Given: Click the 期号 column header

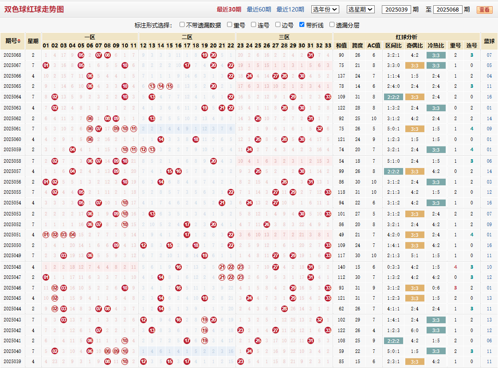Looking at the screenshot, I should tap(13, 41).
